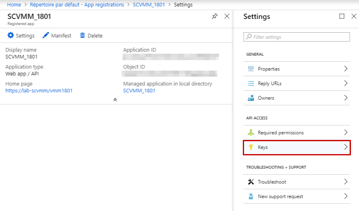359x211 pixels.
Task: Open the Owners settings item
Action: pos(297,98)
